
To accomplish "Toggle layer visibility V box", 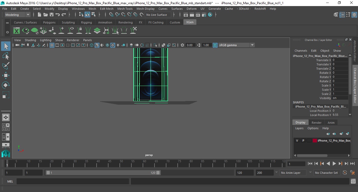I will [x=297, y=141].
